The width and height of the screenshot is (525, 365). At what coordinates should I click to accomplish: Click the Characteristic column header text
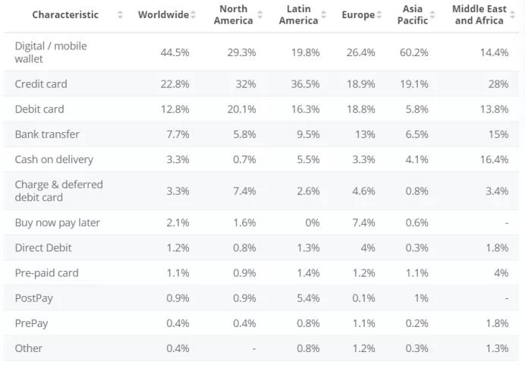click(x=65, y=15)
